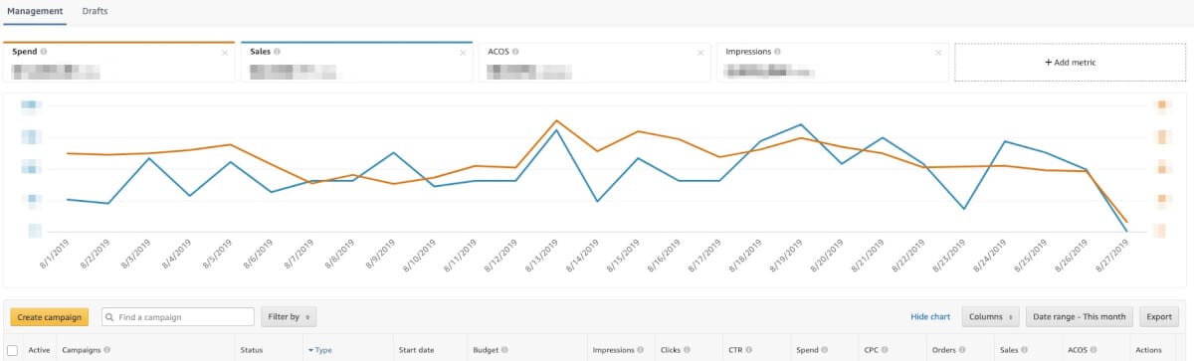1194x361 pixels.
Task: Select the Spend metric card
Action: pos(119,62)
